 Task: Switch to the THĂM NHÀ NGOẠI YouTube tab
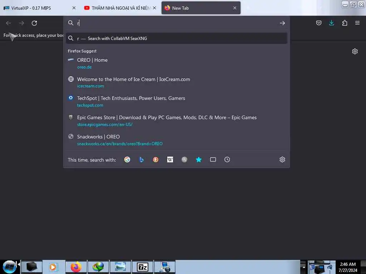tap(119, 8)
